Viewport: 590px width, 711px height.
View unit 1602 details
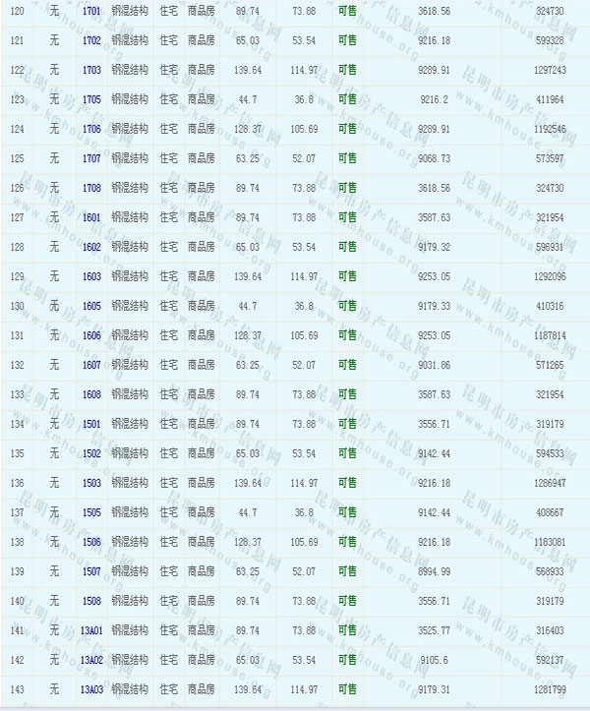[x=91, y=247]
